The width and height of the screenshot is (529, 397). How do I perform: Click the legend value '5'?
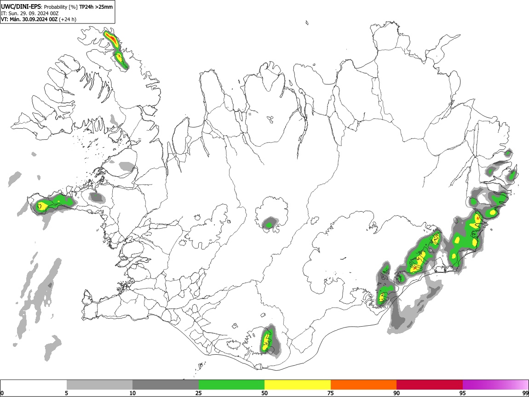(66, 393)
